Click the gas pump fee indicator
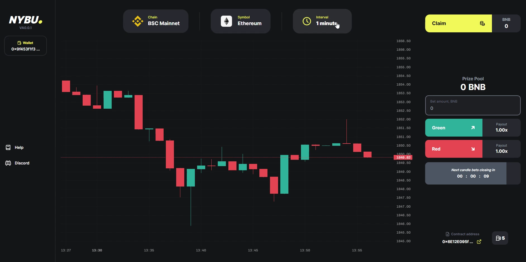The width and height of the screenshot is (526, 262). (x=500, y=238)
